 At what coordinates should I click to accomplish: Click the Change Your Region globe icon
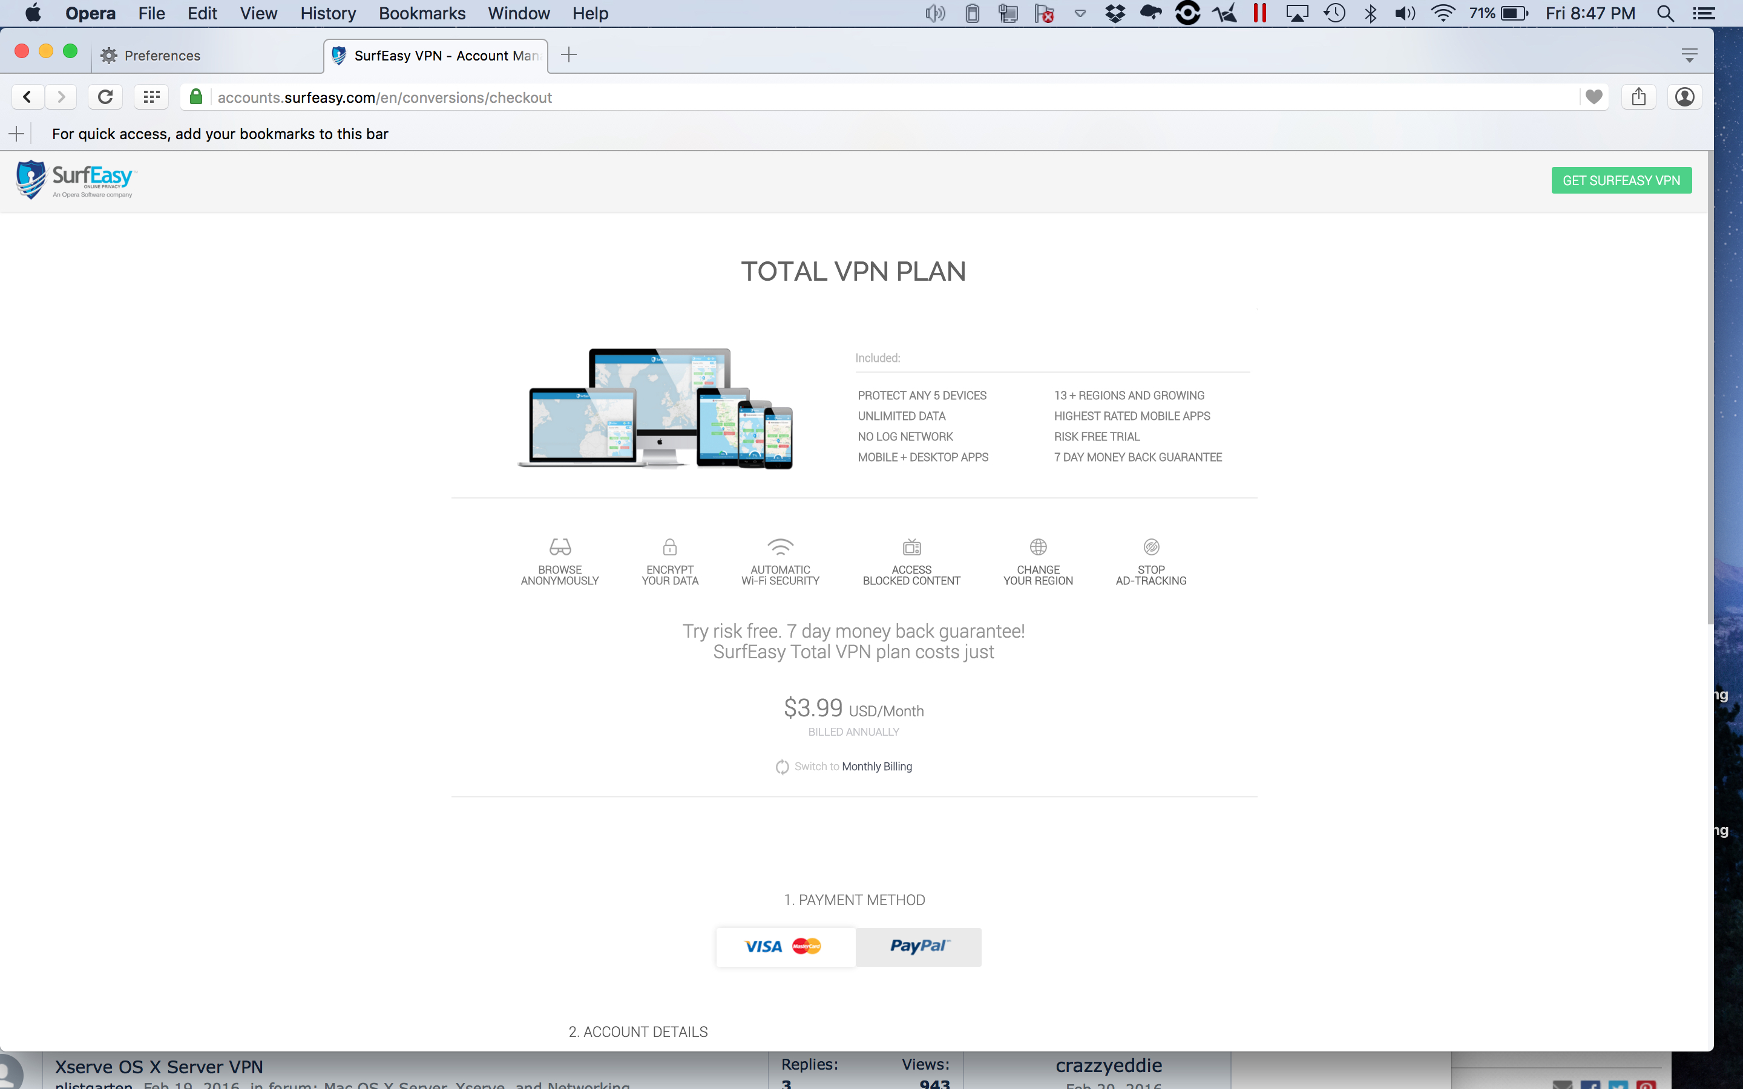[1038, 547]
